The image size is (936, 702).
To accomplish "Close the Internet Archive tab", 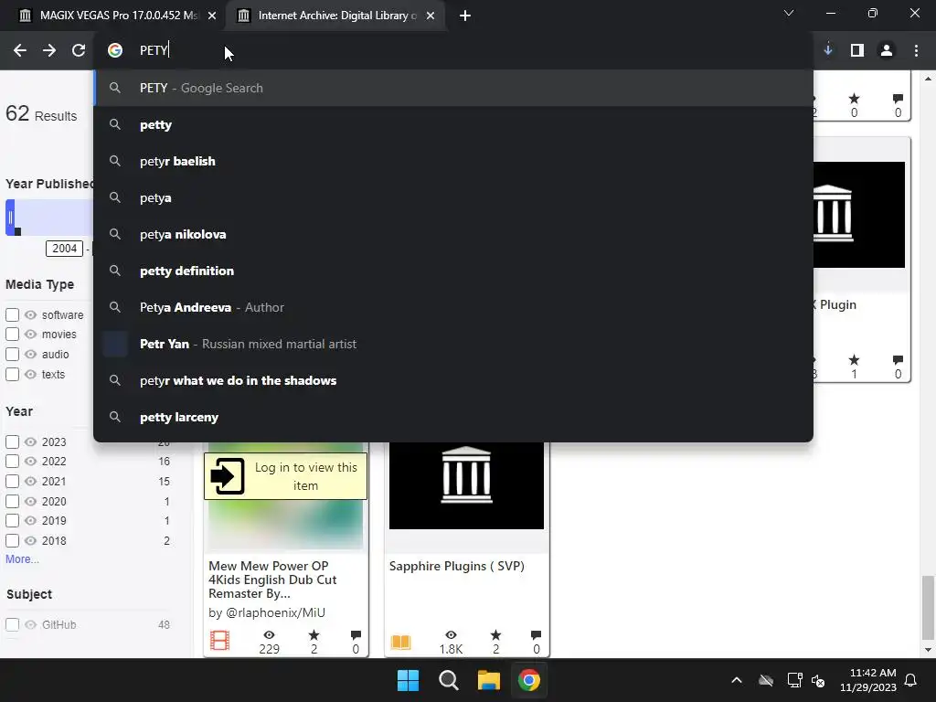I will 431,16.
